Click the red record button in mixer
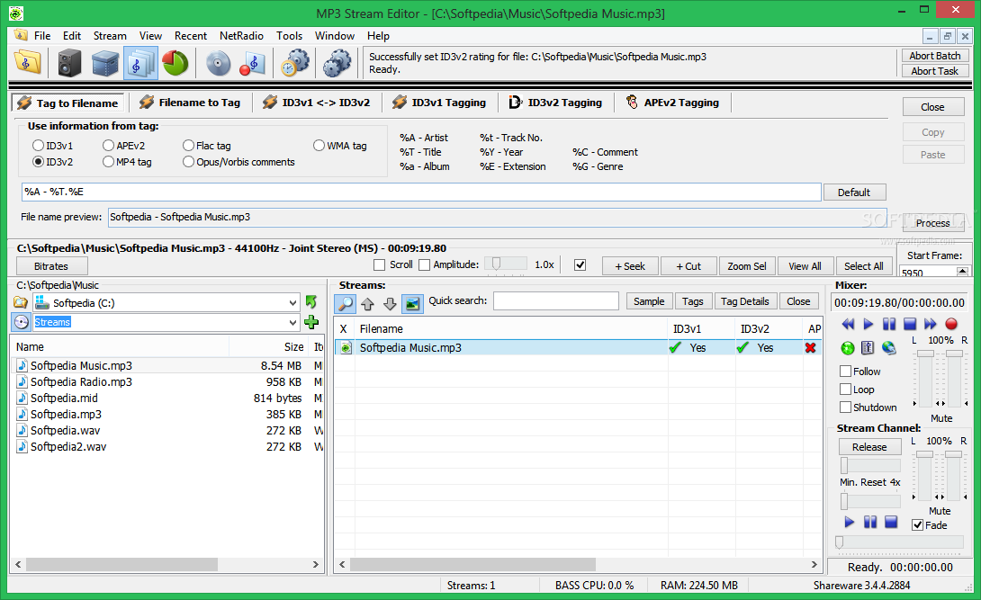 pos(951,325)
